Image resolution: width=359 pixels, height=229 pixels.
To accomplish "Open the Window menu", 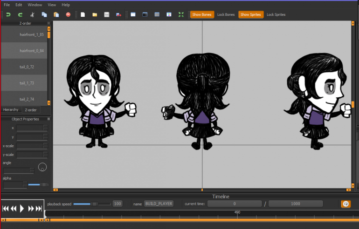I will tap(35, 5).
